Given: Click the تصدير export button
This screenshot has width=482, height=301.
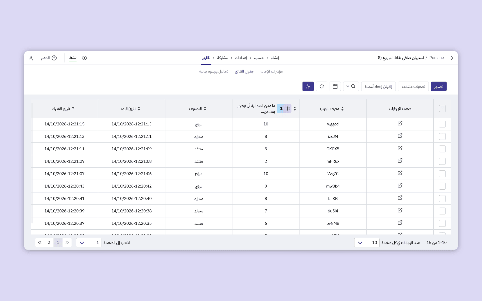Looking at the screenshot, I should 439,86.
